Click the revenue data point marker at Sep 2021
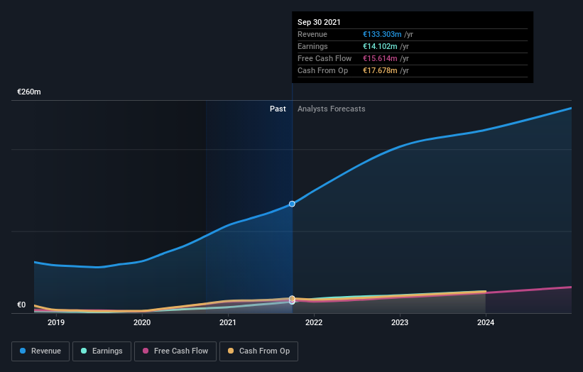The width and height of the screenshot is (583, 372). point(292,204)
